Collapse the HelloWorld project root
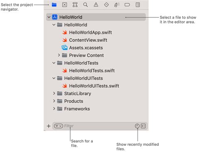This screenshot has width=197, height=152. [x=49, y=17]
